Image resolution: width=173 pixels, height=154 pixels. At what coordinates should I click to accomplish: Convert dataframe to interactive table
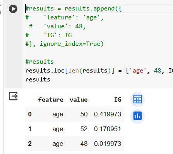pyautogui.click(x=137, y=99)
